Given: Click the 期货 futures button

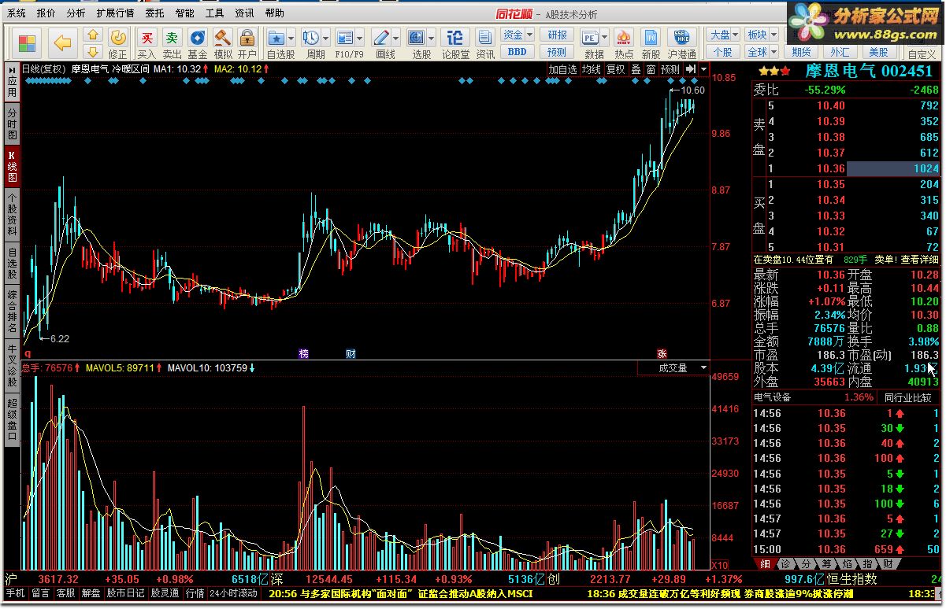Looking at the screenshot, I should pos(802,52).
